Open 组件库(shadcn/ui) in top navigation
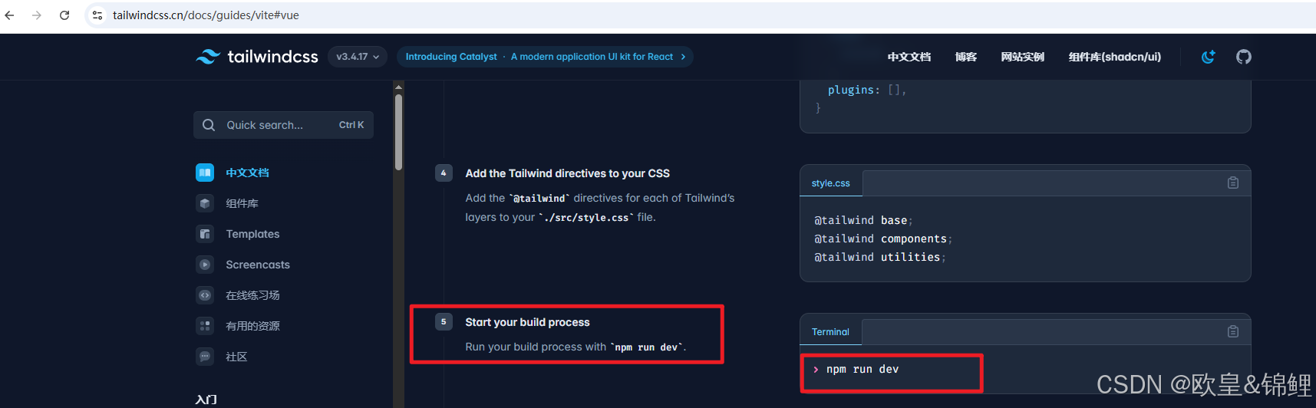This screenshot has height=408, width=1316. click(x=1115, y=57)
